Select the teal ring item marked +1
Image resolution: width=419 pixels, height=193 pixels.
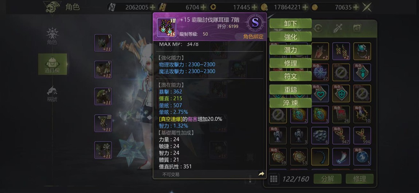tap(362, 51)
